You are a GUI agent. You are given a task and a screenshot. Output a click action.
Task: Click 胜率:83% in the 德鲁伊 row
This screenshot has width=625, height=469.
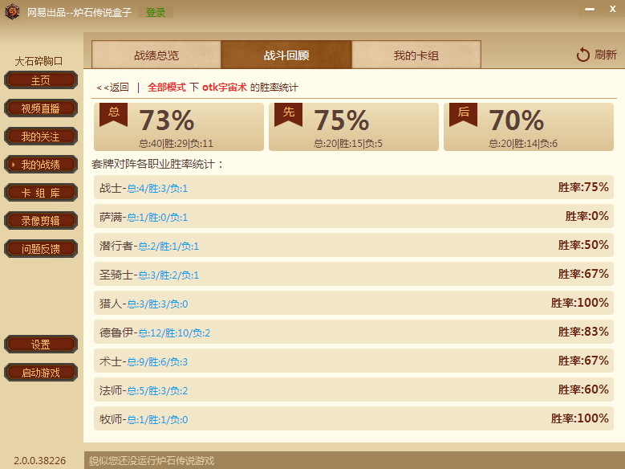coord(583,332)
